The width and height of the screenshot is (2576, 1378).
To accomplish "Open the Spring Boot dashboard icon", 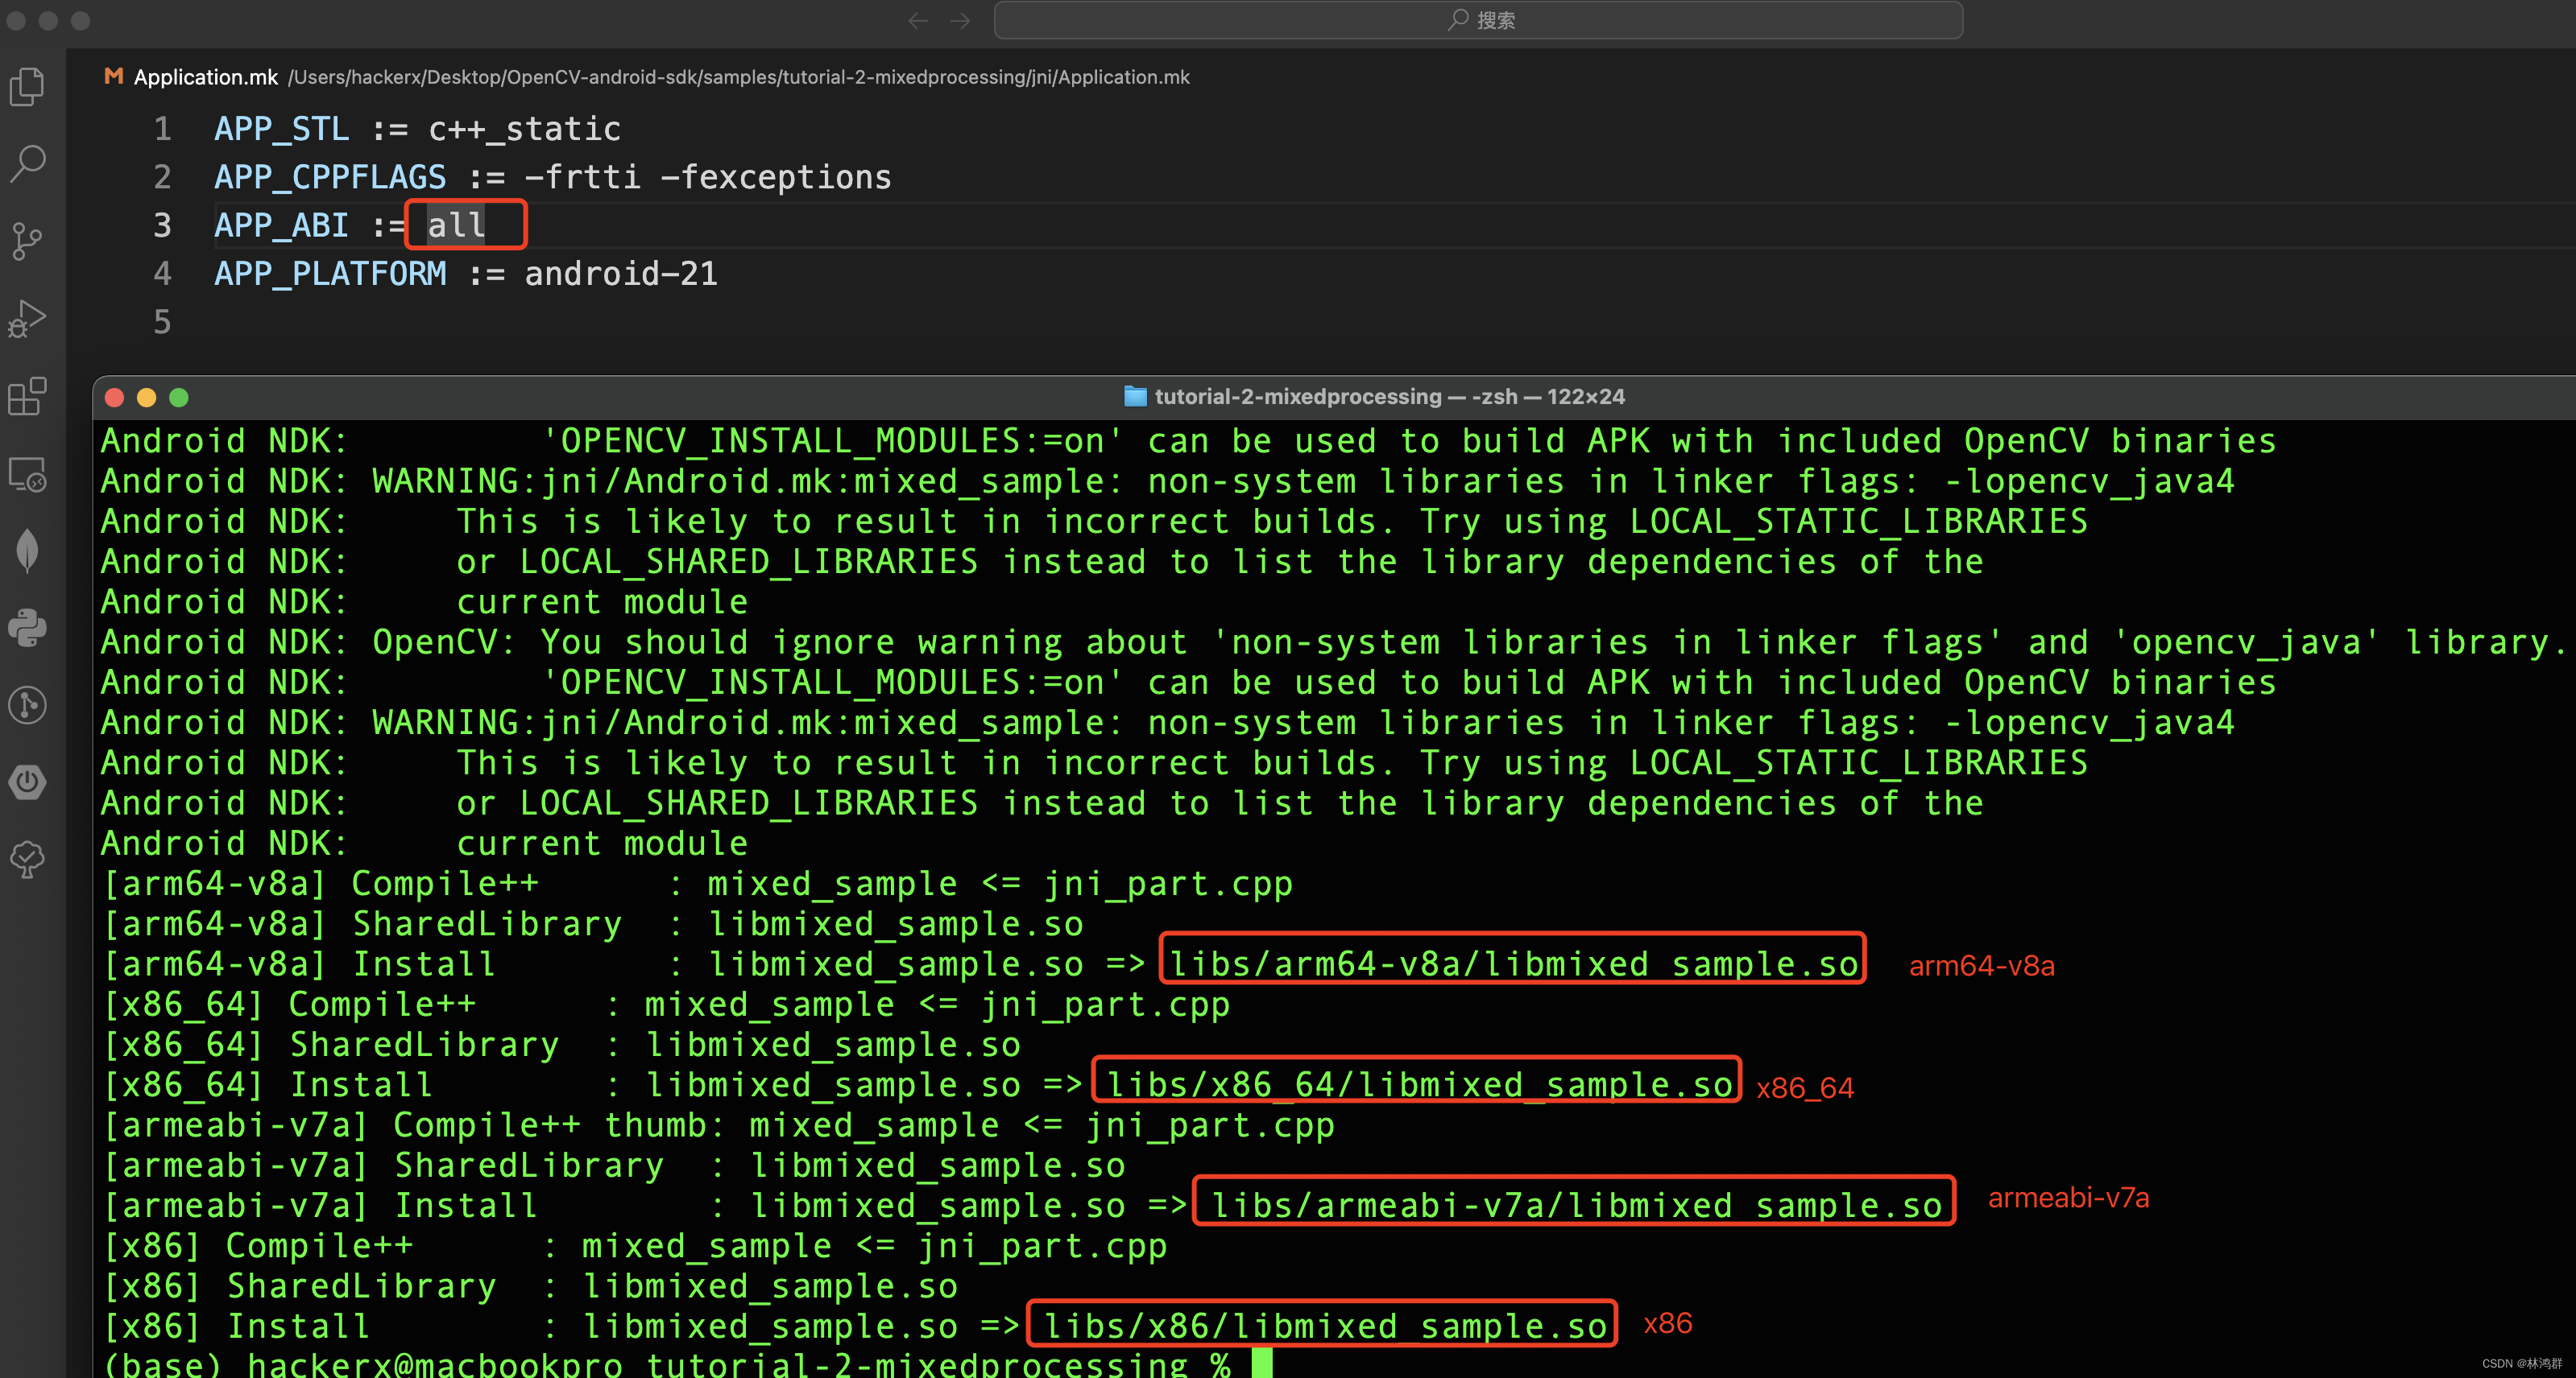I will [27, 782].
